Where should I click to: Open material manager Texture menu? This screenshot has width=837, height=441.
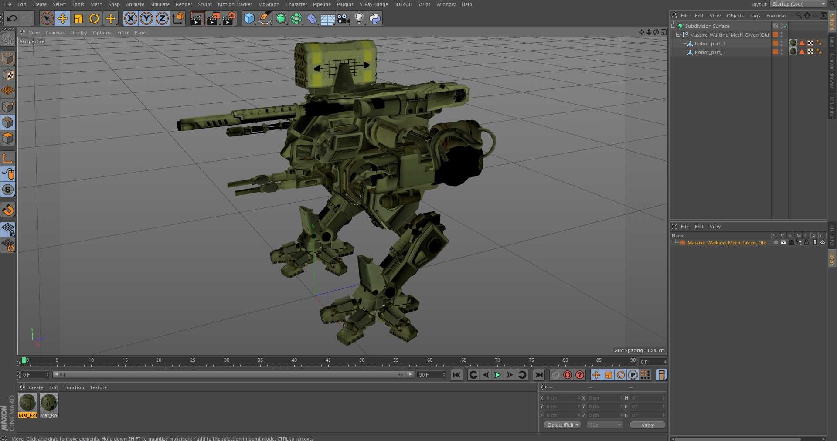pyautogui.click(x=98, y=387)
